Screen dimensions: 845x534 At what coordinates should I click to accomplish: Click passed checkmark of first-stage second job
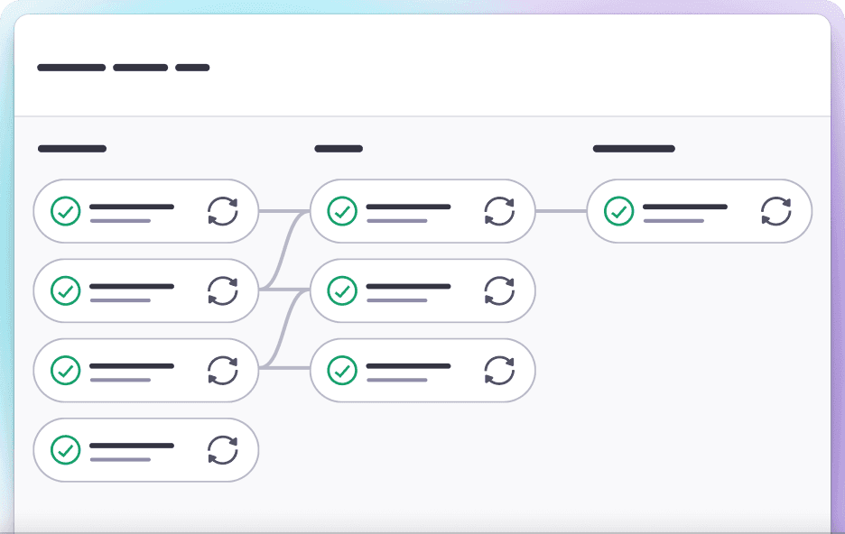tap(65, 290)
